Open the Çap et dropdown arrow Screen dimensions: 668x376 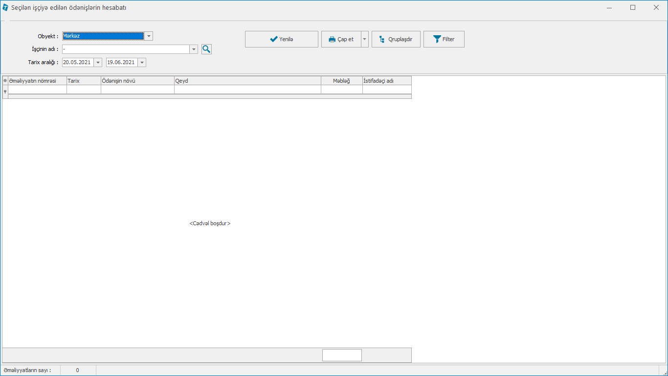click(365, 39)
